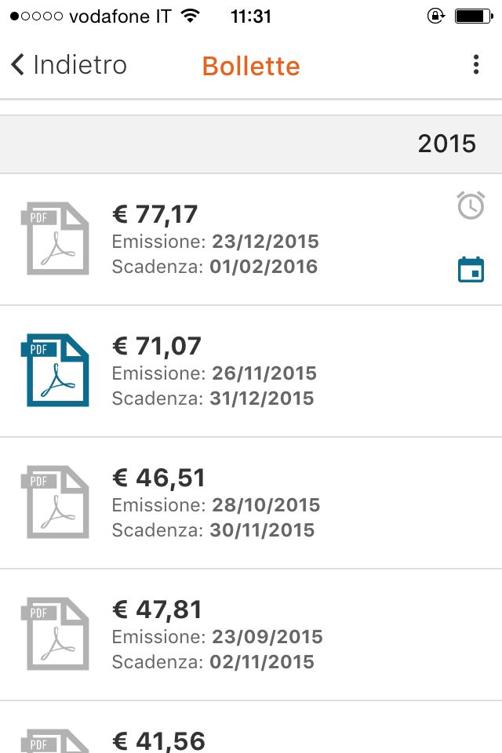This screenshot has width=502, height=753.
Task: Tap the blue calendar icon
Action: (471, 270)
